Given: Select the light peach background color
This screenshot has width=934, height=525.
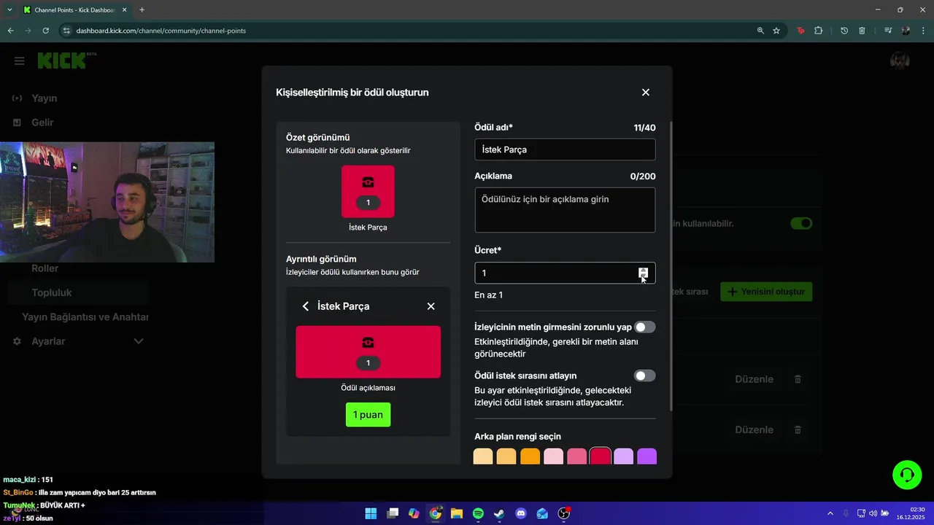Looking at the screenshot, I should tap(483, 456).
